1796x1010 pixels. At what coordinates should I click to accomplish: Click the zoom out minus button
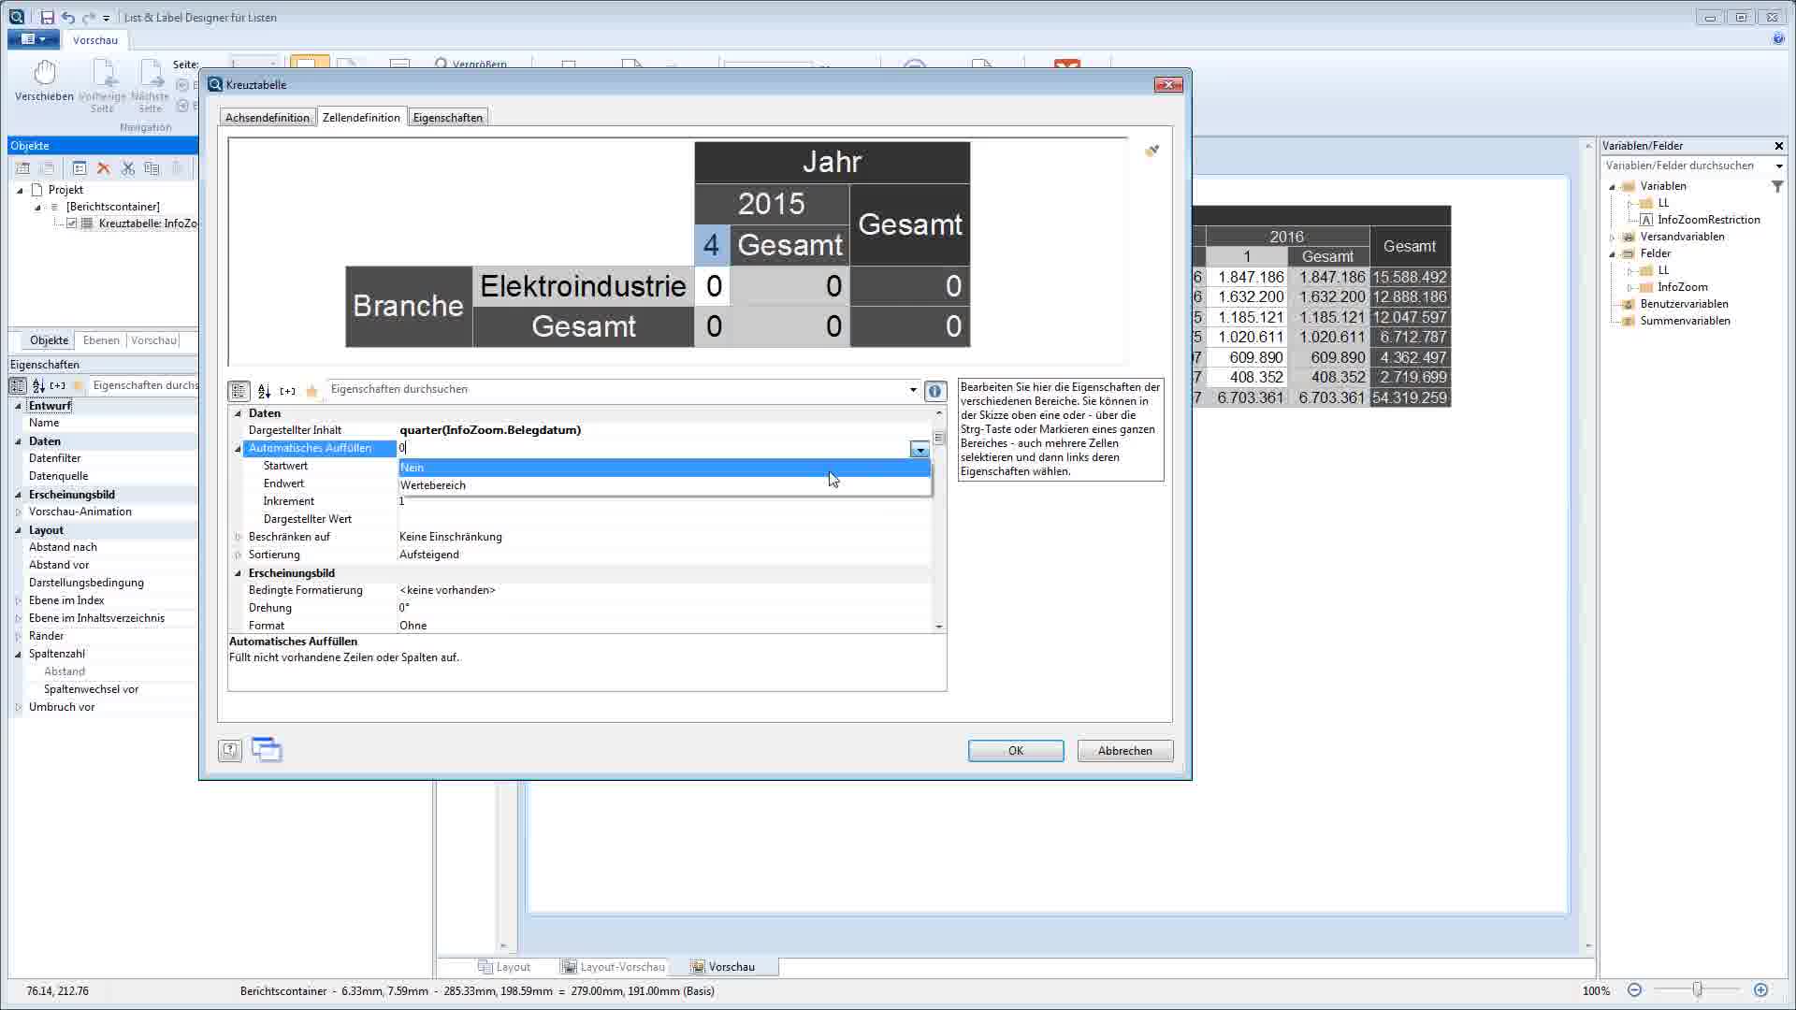[x=1634, y=990]
